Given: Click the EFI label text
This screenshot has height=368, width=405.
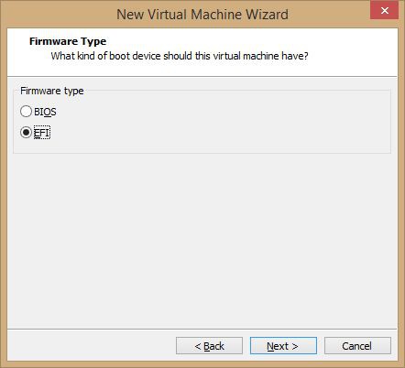Looking at the screenshot, I should click(42, 133).
